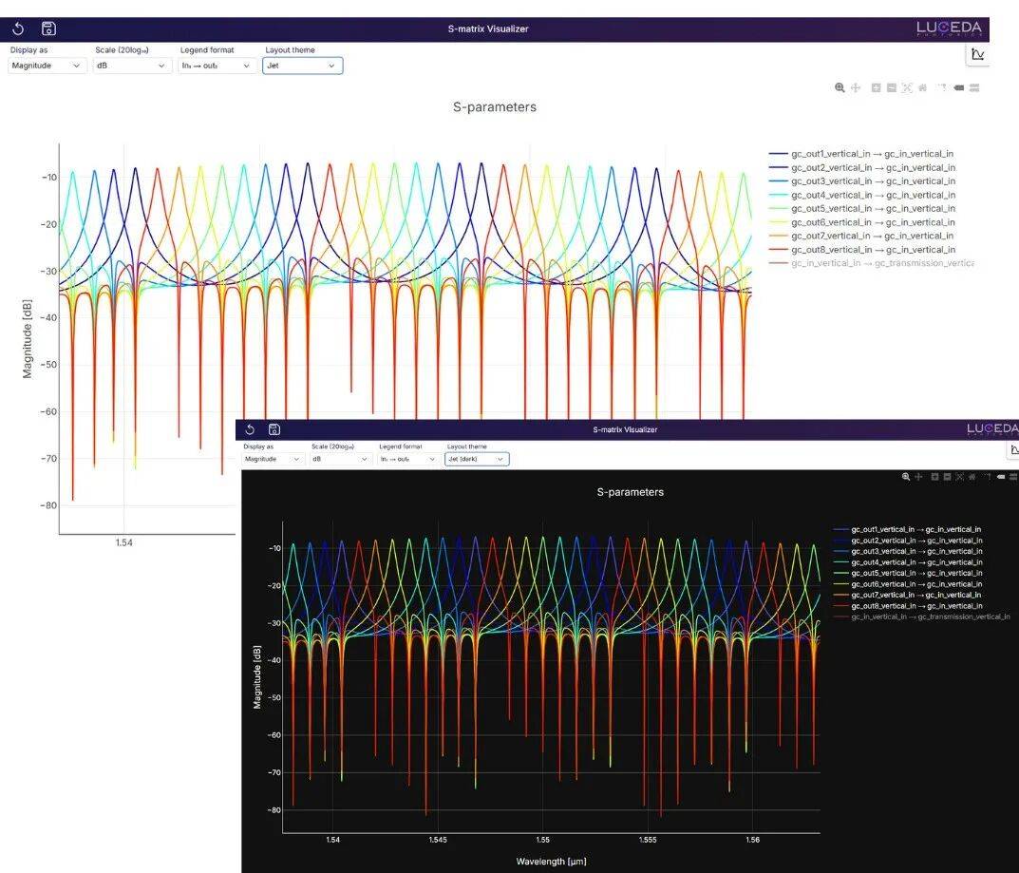Viewport: 1019px width, 873px height.
Task: Click the 'Wavelength [µm]' axis label on dark plot
Action: click(x=551, y=862)
